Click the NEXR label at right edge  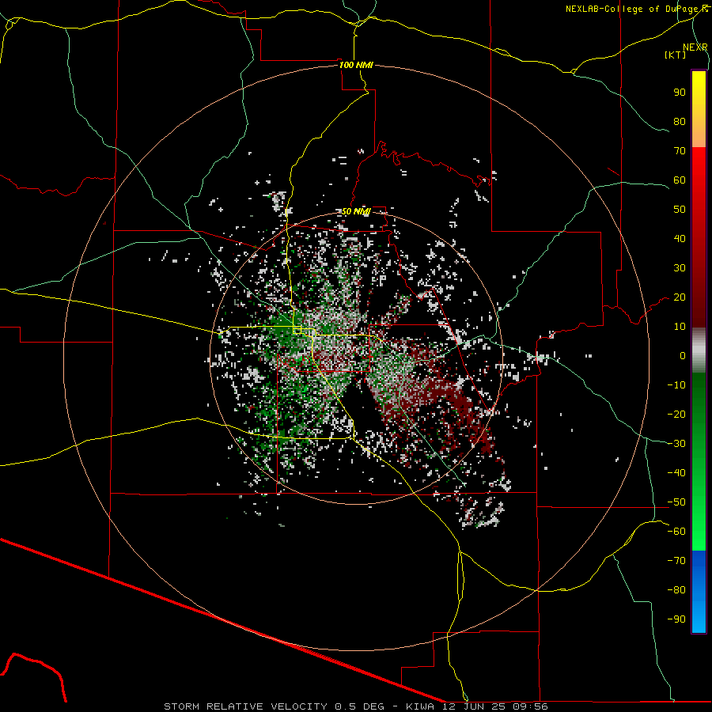[695, 47]
